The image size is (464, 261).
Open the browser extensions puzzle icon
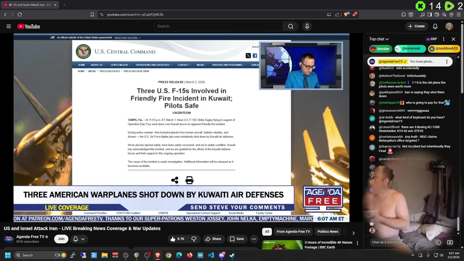click(x=403, y=14)
